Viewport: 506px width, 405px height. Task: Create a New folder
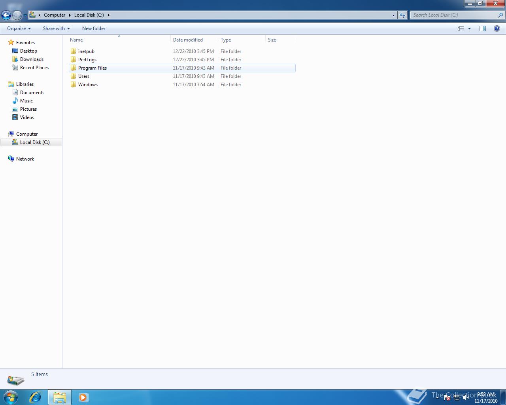[x=93, y=28]
